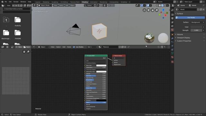Click the Emission color swatch on Principled BSDF

pos(101,101)
